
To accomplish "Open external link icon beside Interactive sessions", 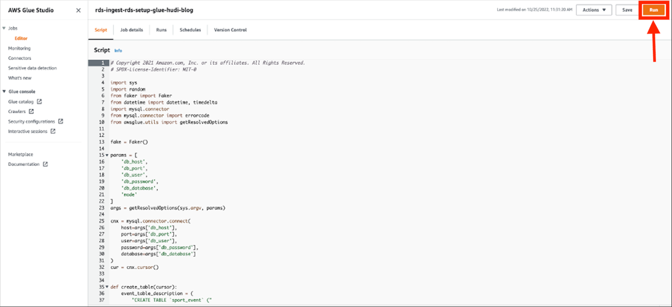I will coord(53,131).
